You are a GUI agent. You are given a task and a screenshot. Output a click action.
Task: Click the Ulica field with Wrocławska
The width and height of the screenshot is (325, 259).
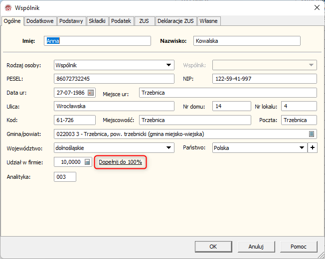point(114,106)
